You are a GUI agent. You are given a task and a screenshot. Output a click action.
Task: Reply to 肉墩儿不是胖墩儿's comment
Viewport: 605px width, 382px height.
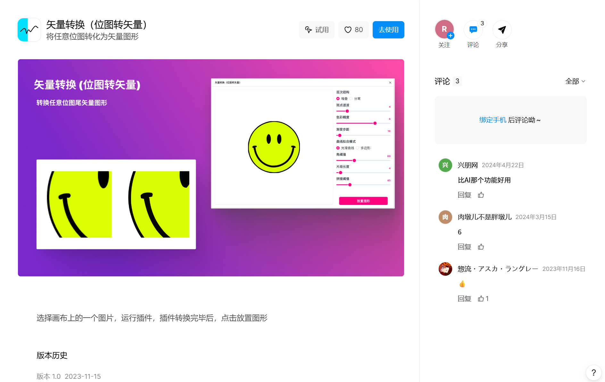point(464,247)
